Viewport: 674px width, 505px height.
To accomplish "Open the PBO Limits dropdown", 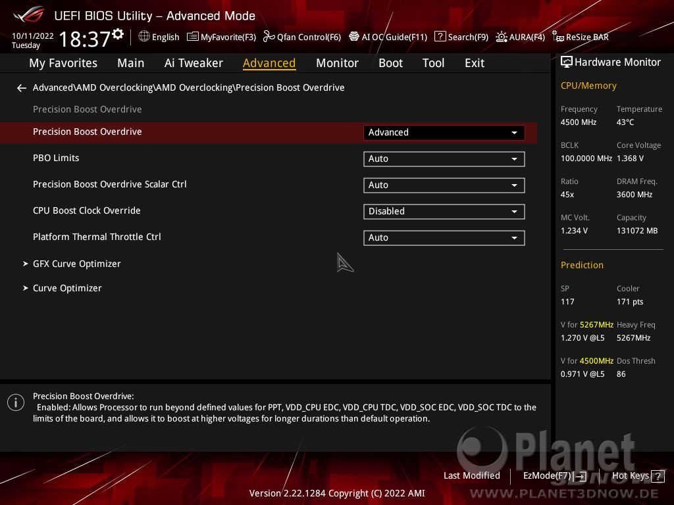I will pyautogui.click(x=444, y=159).
